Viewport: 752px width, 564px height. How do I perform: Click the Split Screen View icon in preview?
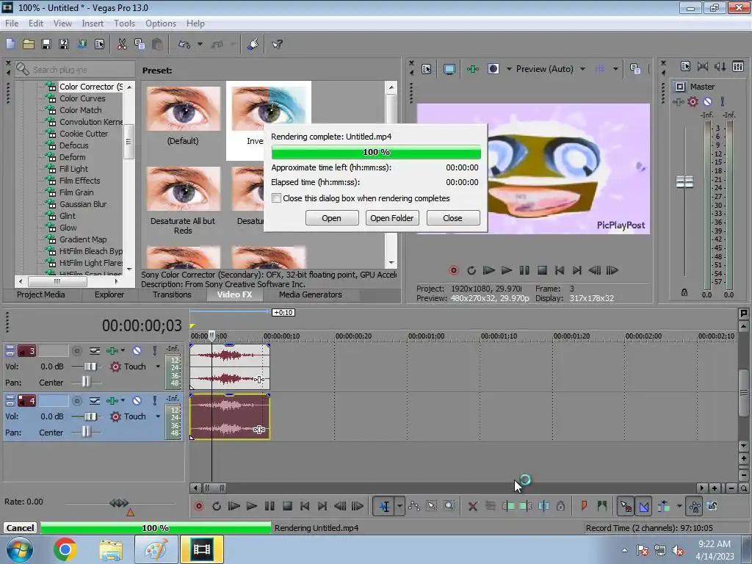click(x=493, y=69)
